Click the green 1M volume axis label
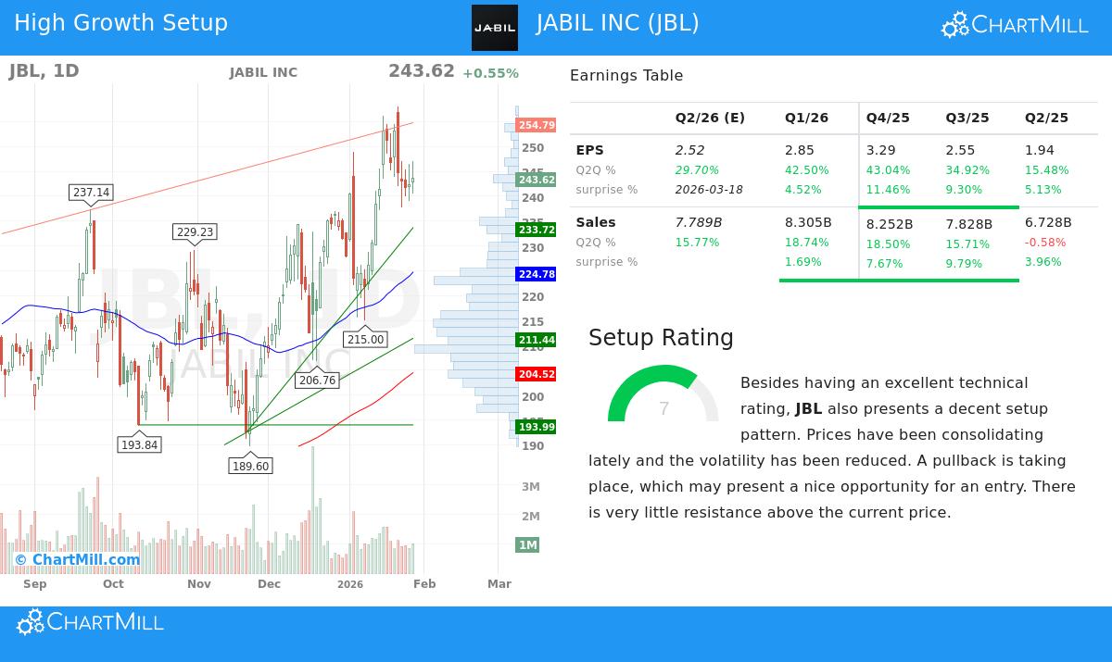This screenshot has width=1112, height=662. [528, 544]
